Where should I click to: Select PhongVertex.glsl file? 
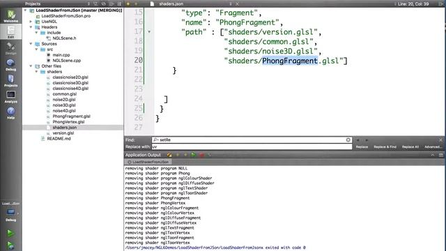[x=68, y=122]
